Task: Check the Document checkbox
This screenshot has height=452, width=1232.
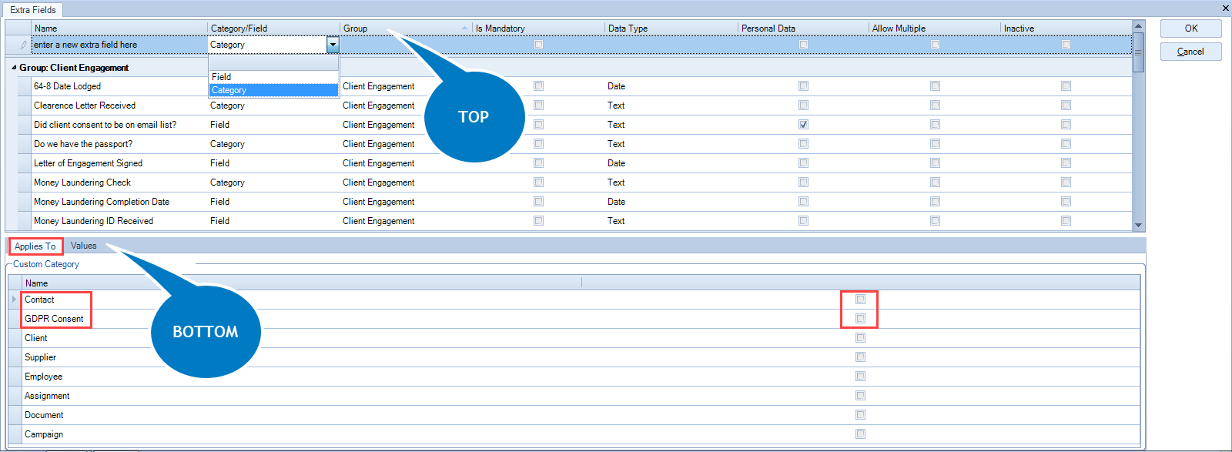Action: [860, 415]
